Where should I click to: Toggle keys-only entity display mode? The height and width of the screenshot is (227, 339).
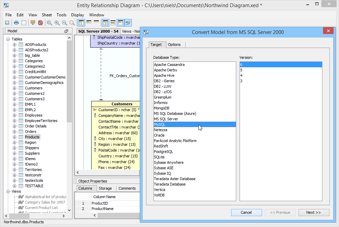[x=89, y=23]
